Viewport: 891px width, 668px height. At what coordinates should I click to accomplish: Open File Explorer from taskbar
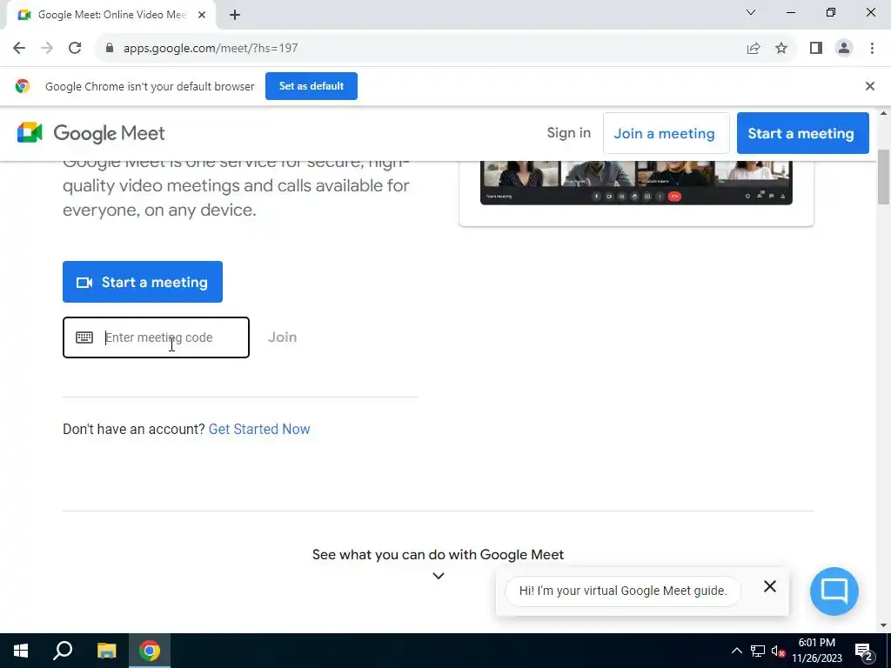(x=106, y=651)
